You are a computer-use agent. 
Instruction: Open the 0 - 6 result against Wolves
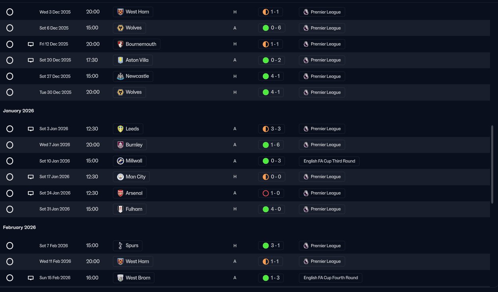coord(272,28)
